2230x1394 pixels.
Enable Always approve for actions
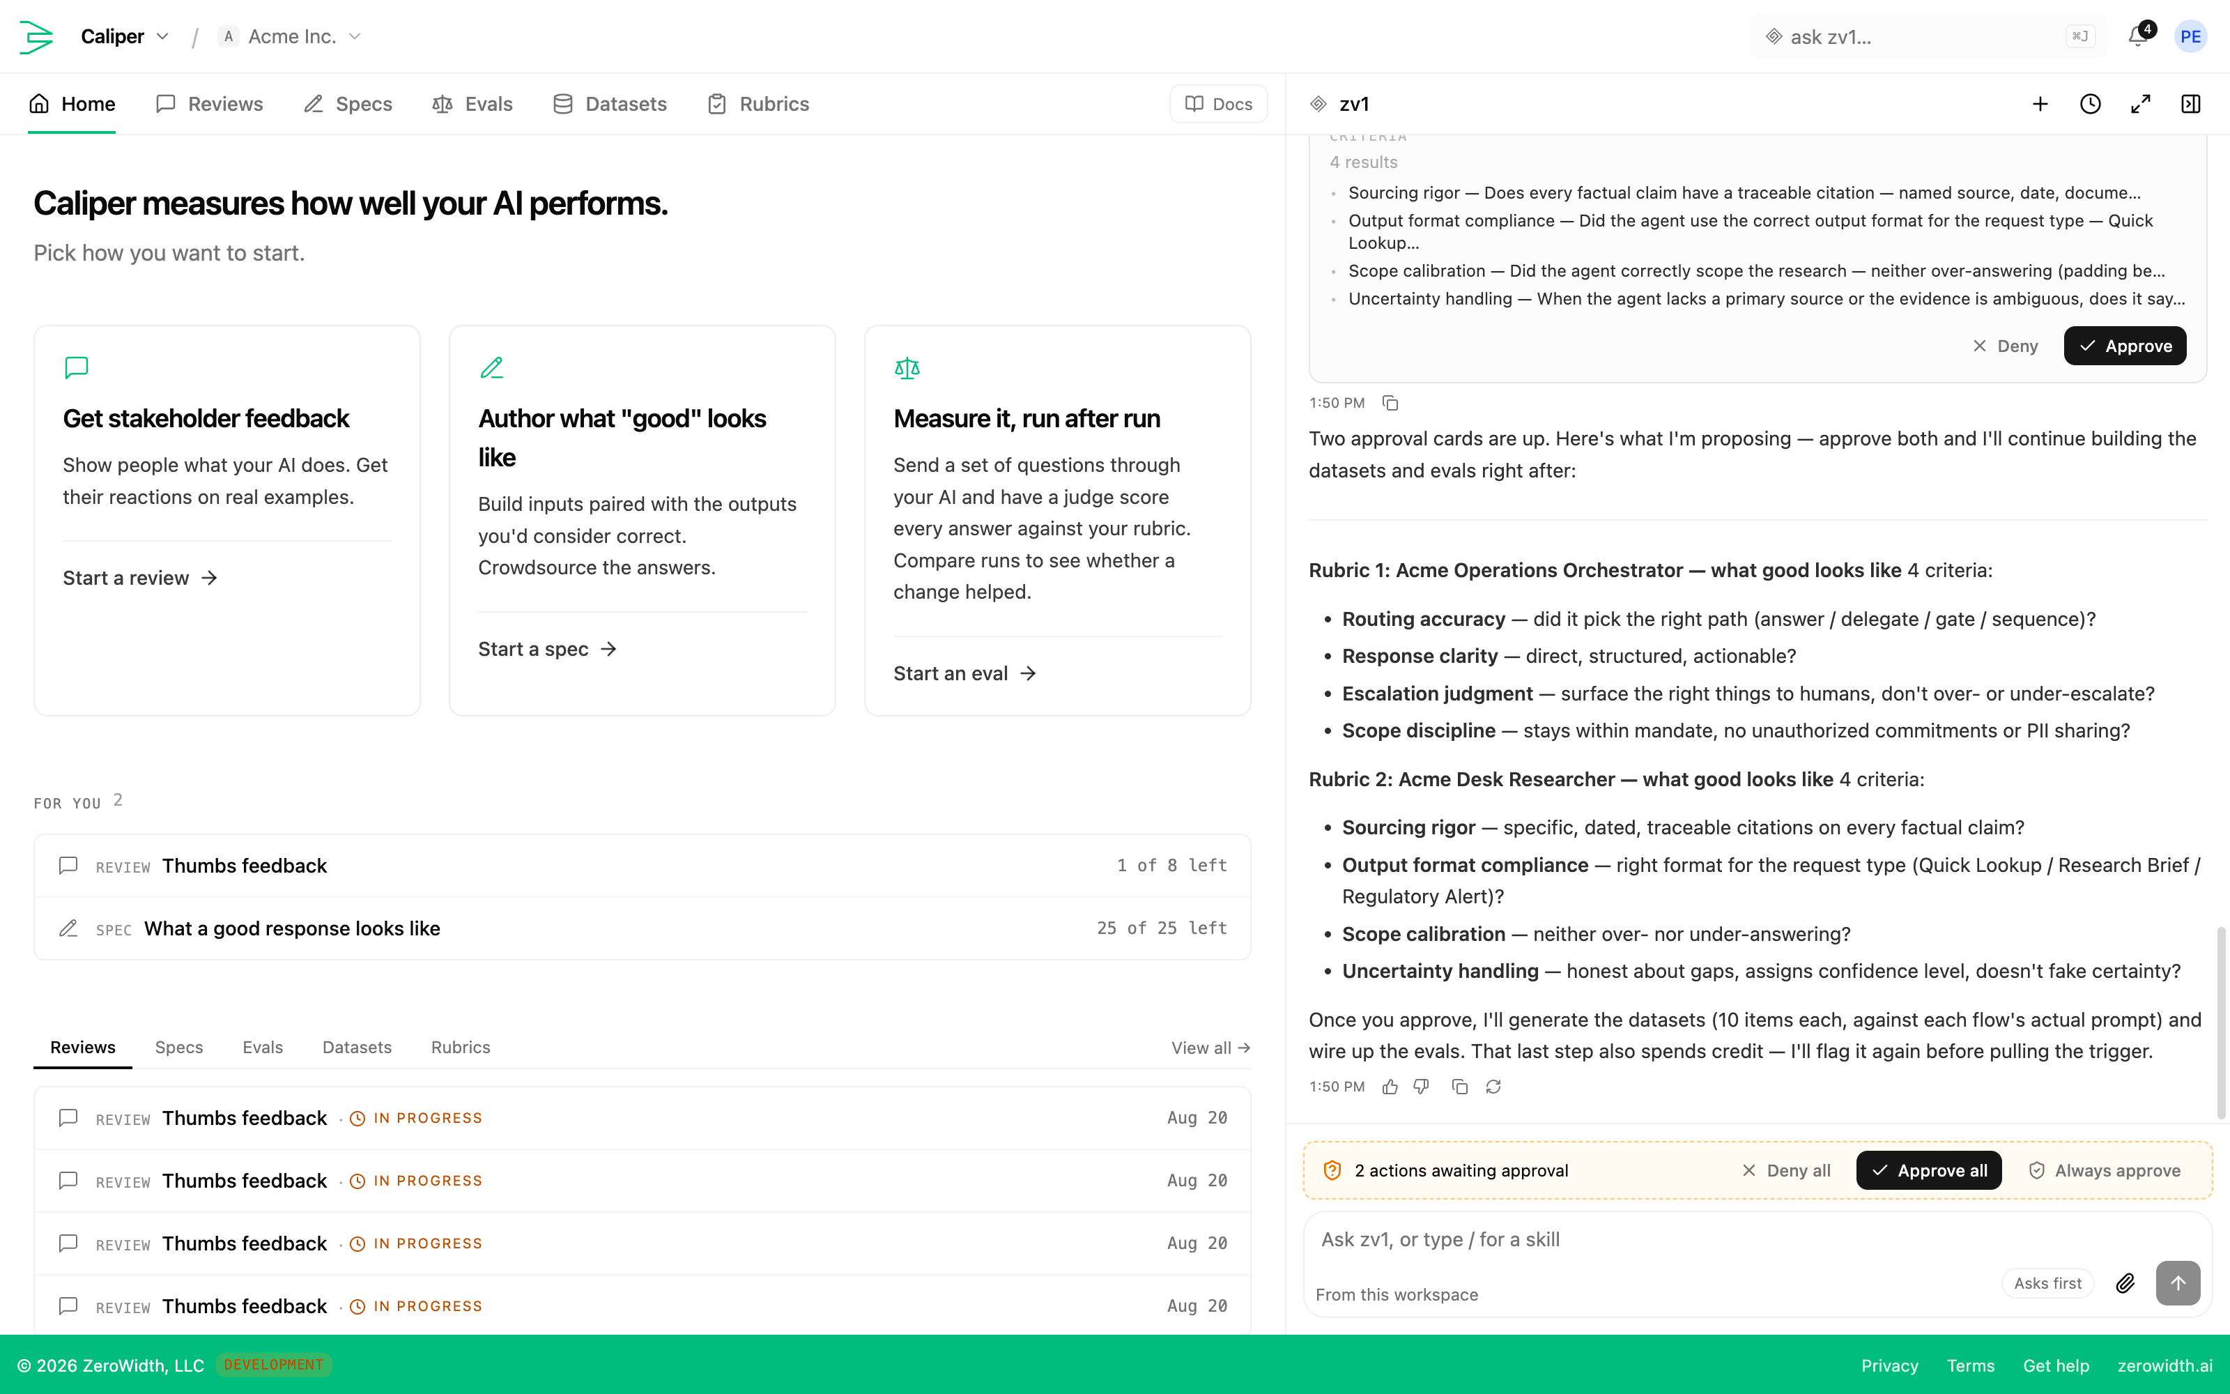tap(2105, 1171)
